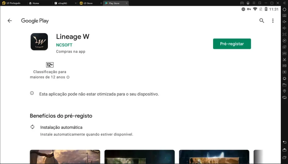Switch to the LD Store tab
This screenshot has height=164, width=288.
point(88,3)
